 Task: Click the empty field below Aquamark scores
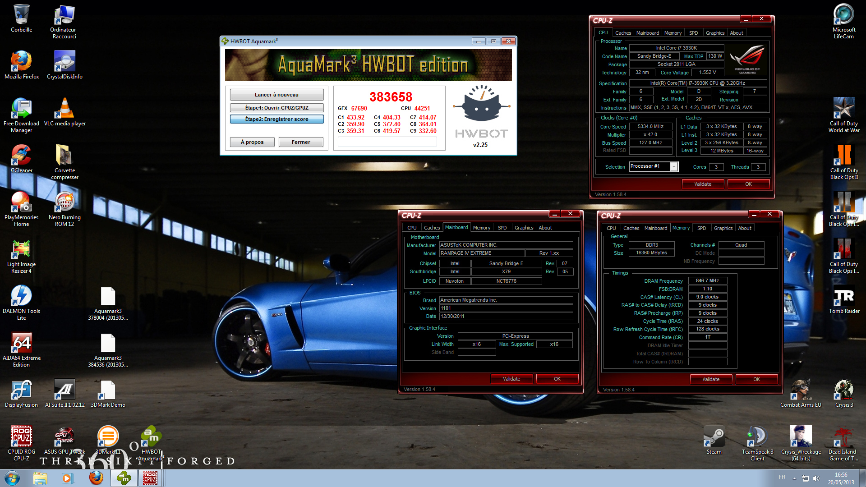[387, 142]
